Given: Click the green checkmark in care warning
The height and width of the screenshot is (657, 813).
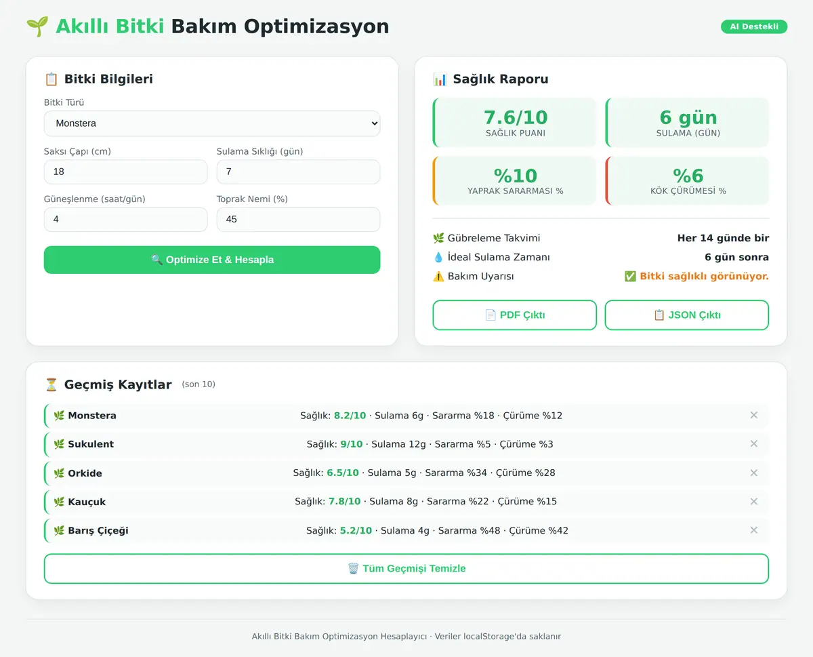Looking at the screenshot, I should point(630,276).
